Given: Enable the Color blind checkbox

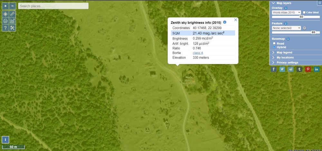Looking at the screenshot, I should (x=304, y=13).
